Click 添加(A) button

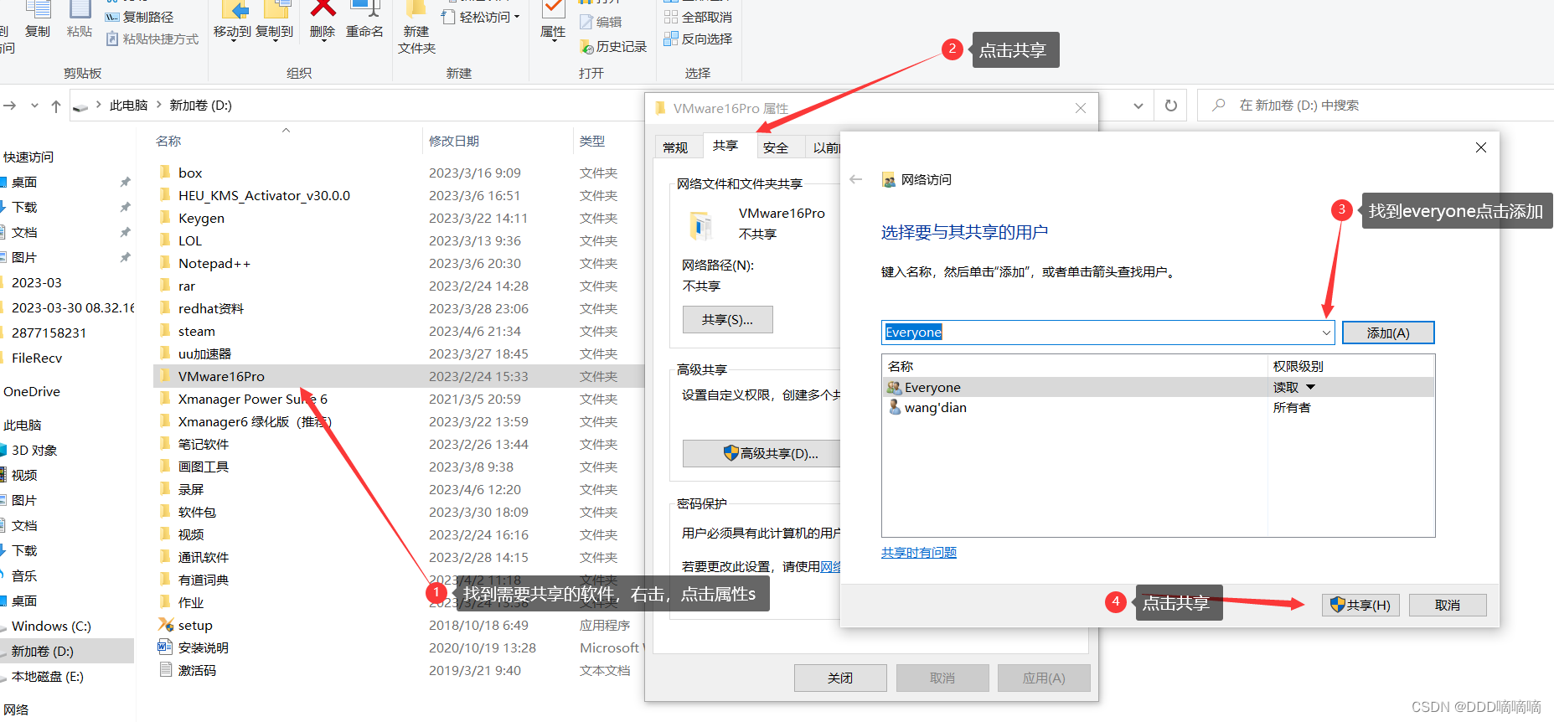pos(1388,333)
